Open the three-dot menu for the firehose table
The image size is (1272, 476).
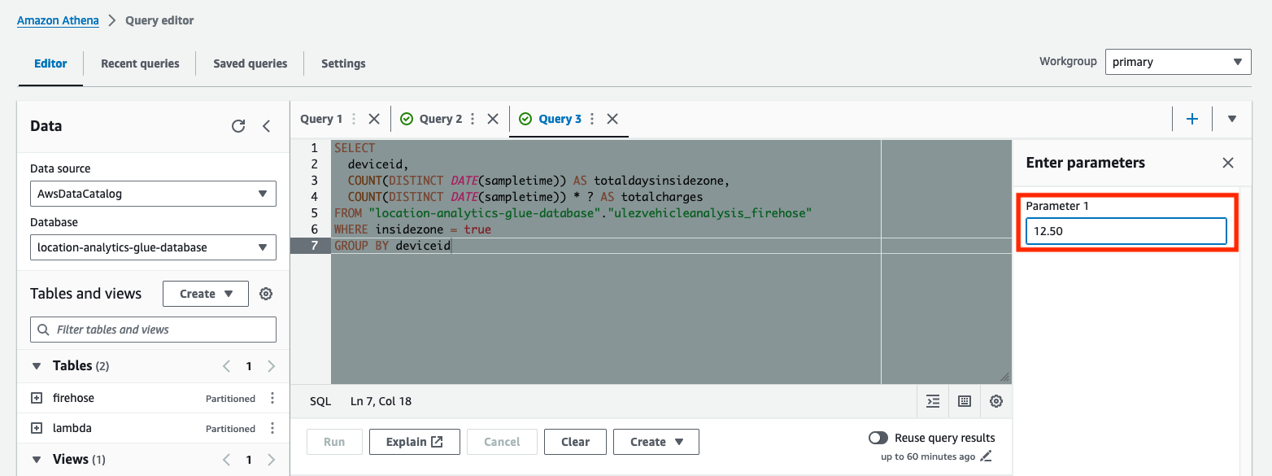pos(273,397)
